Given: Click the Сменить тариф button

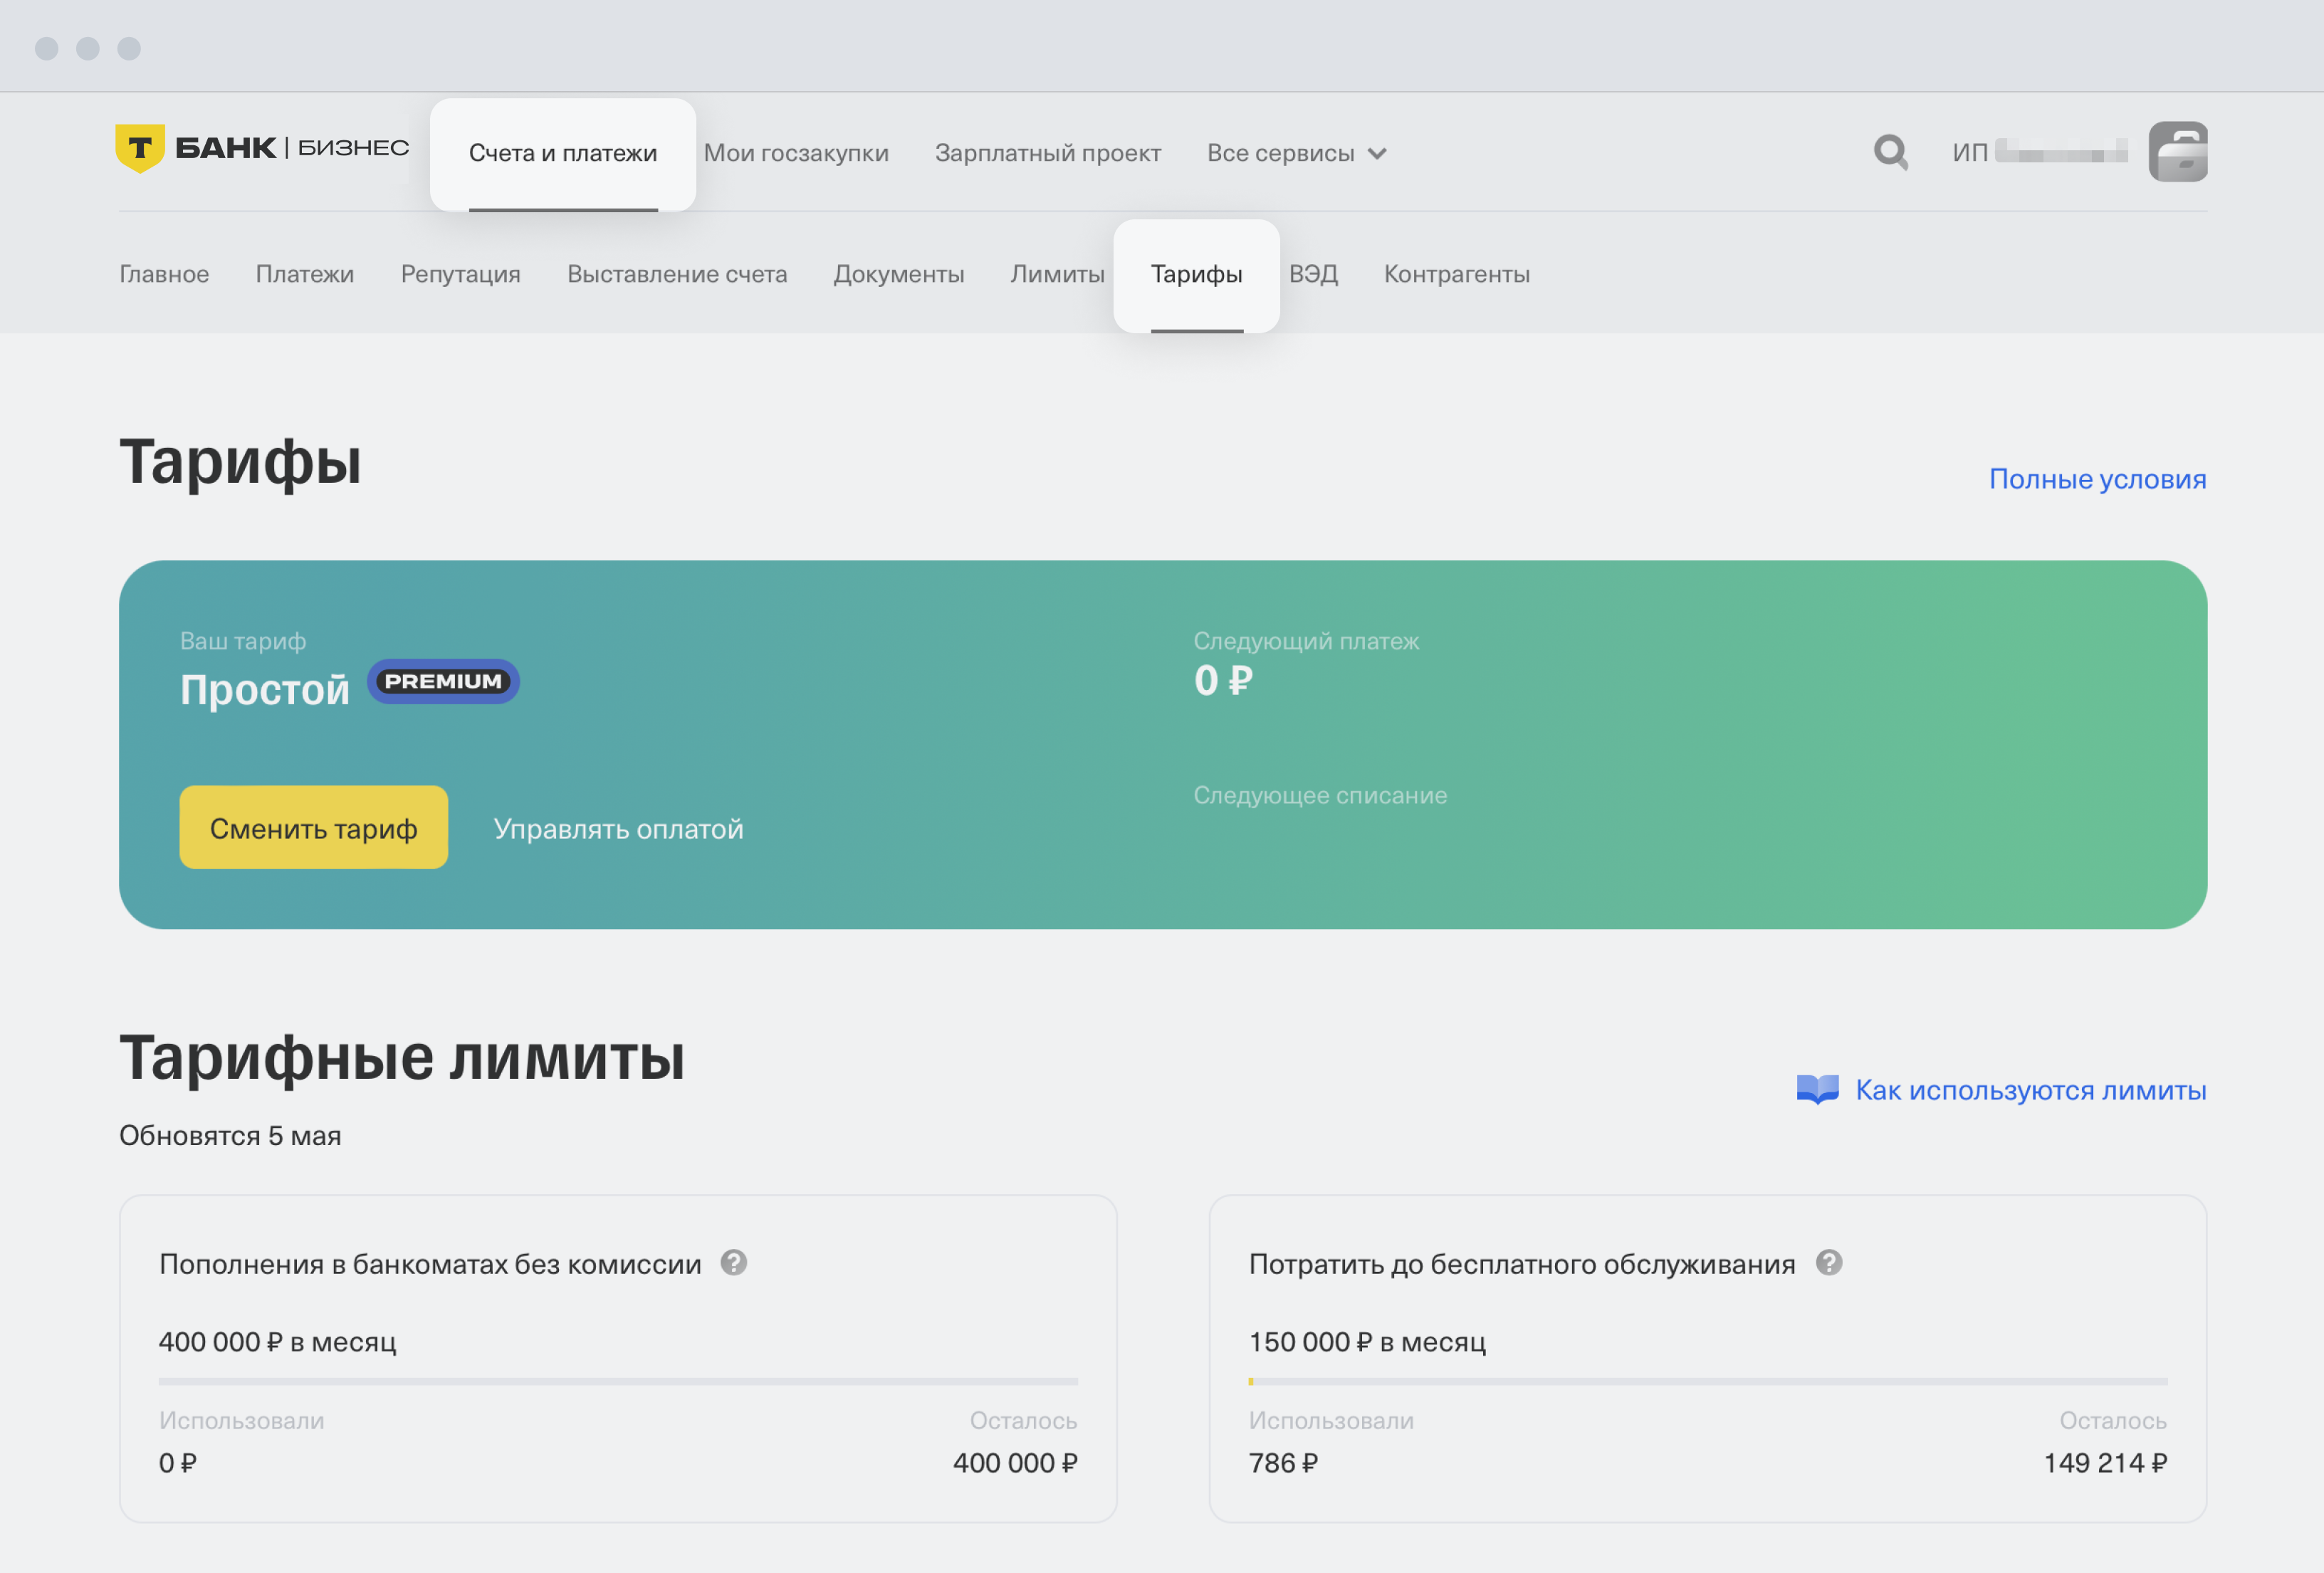Looking at the screenshot, I should point(314,828).
